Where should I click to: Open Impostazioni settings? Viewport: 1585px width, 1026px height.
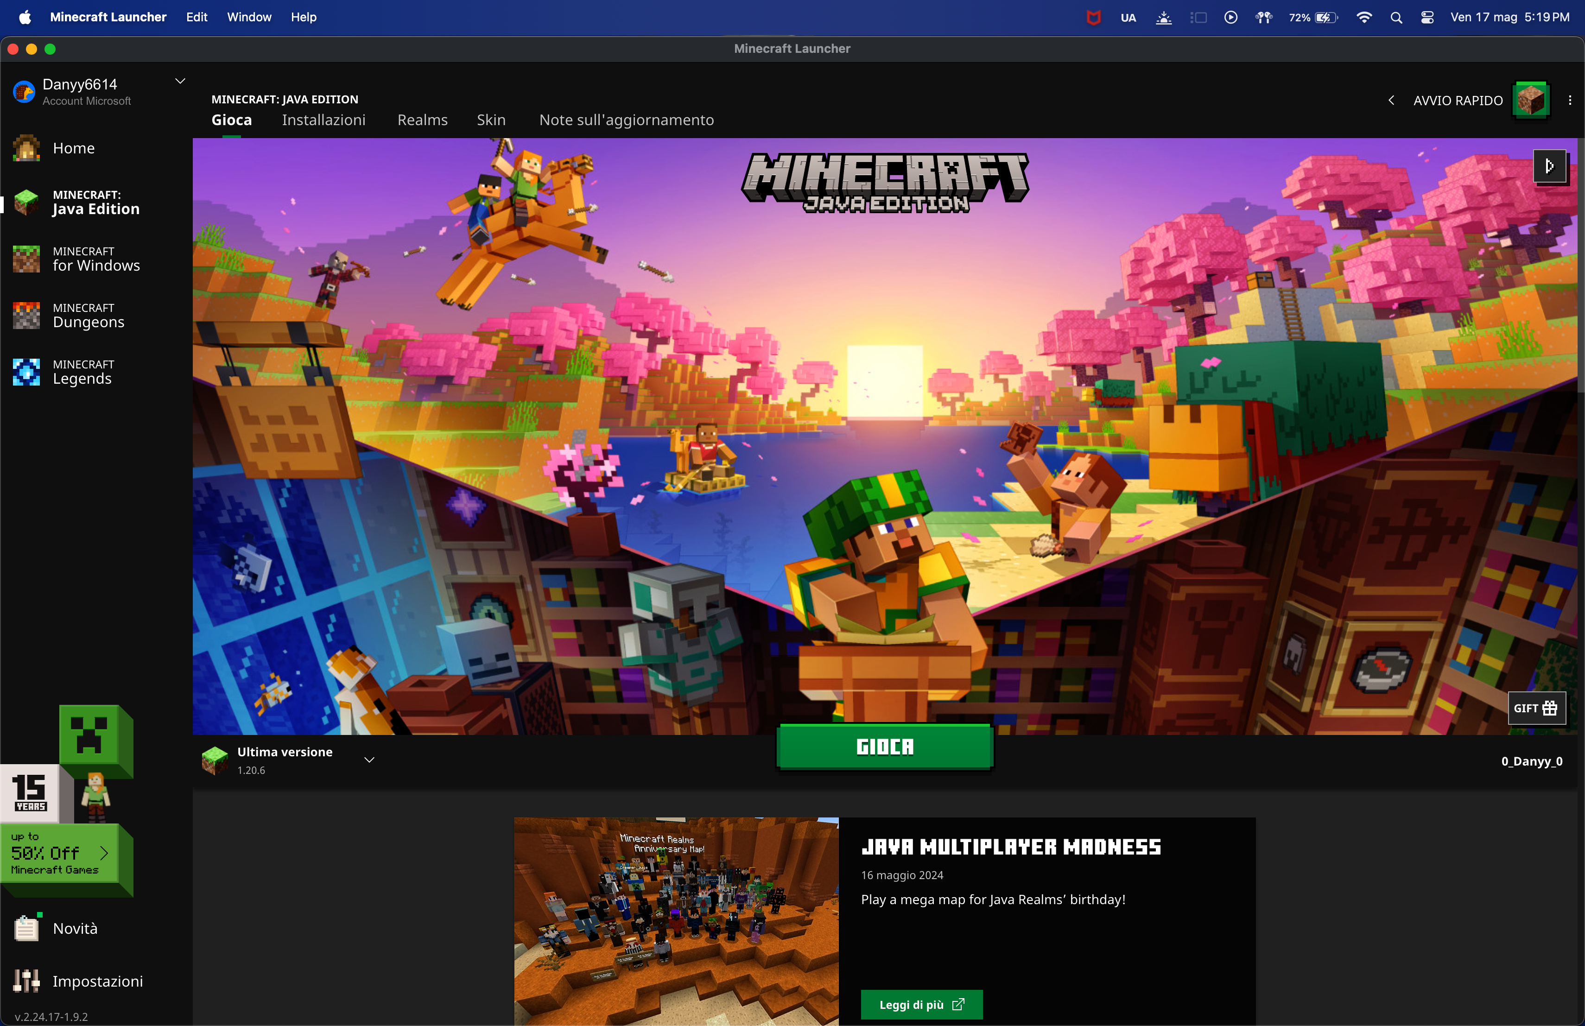[x=96, y=981]
